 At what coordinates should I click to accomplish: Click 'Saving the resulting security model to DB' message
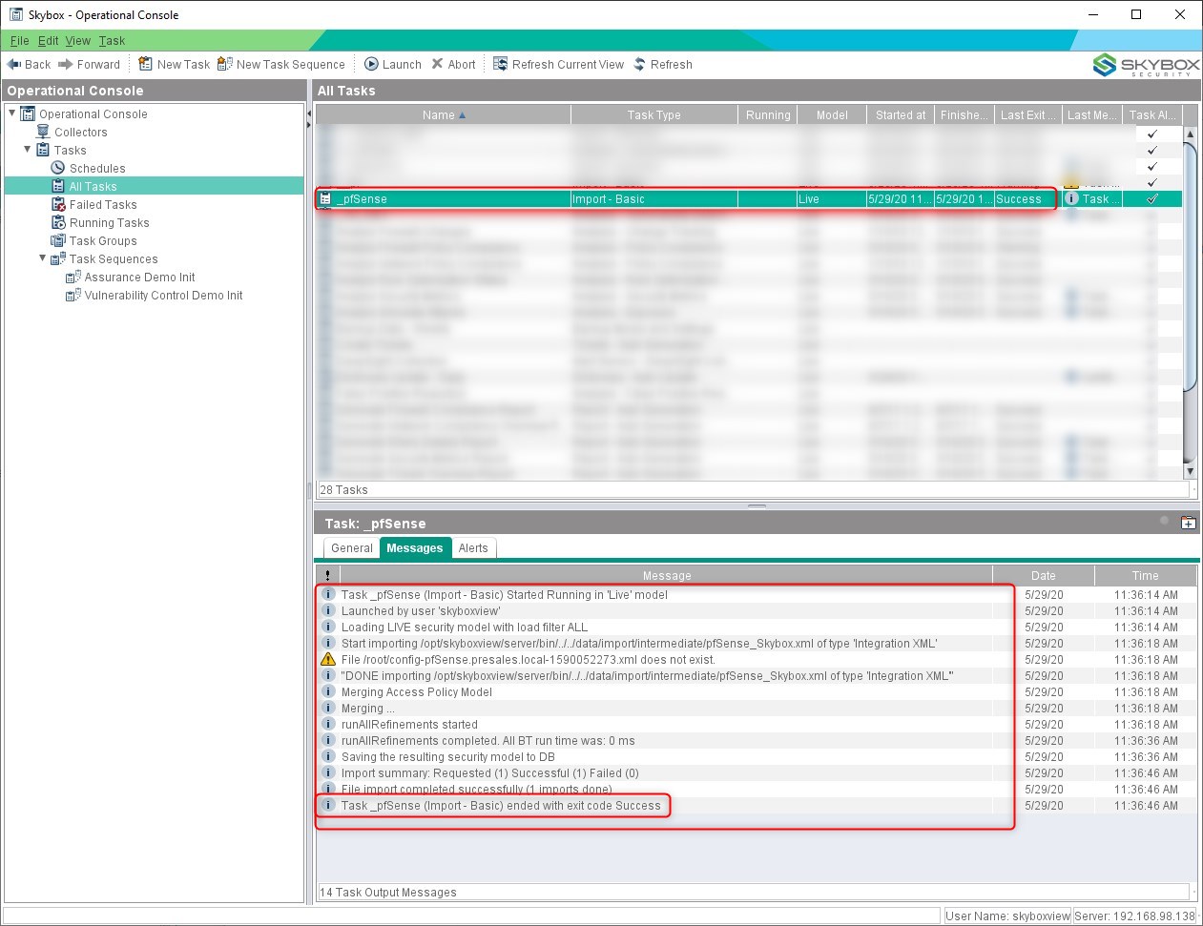[x=448, y=757]
